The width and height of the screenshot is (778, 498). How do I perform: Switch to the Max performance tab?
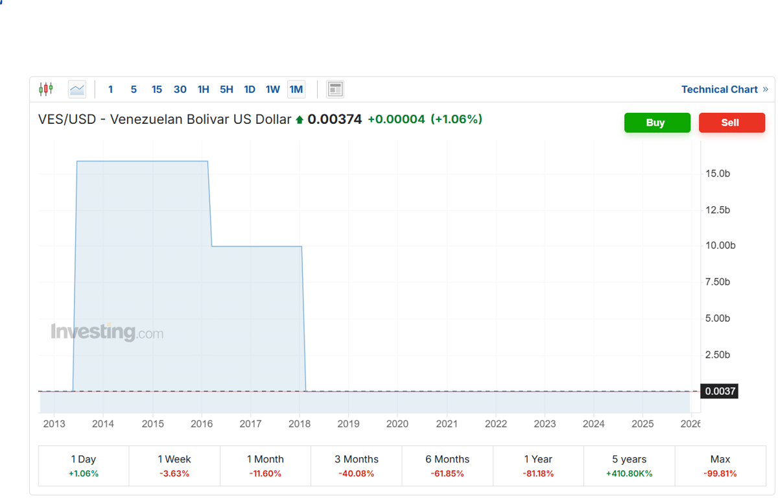click(720, 466)
